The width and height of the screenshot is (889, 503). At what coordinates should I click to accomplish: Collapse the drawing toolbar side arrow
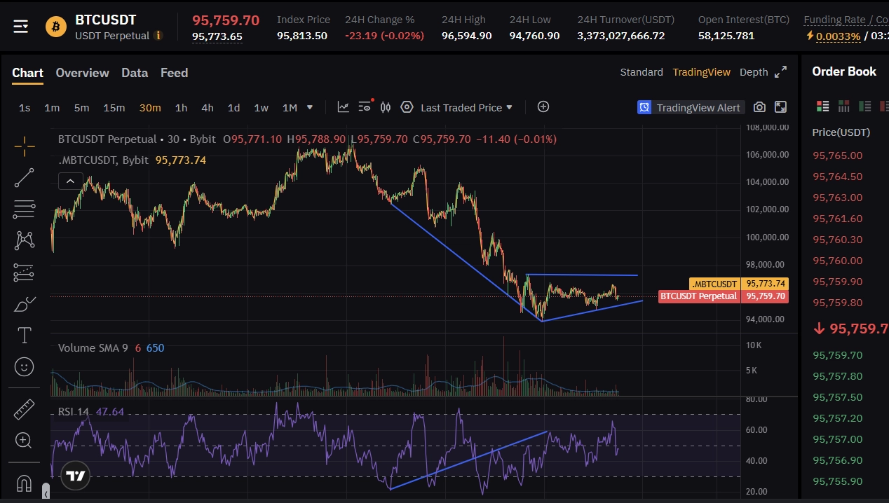click(x=46, y=492)
